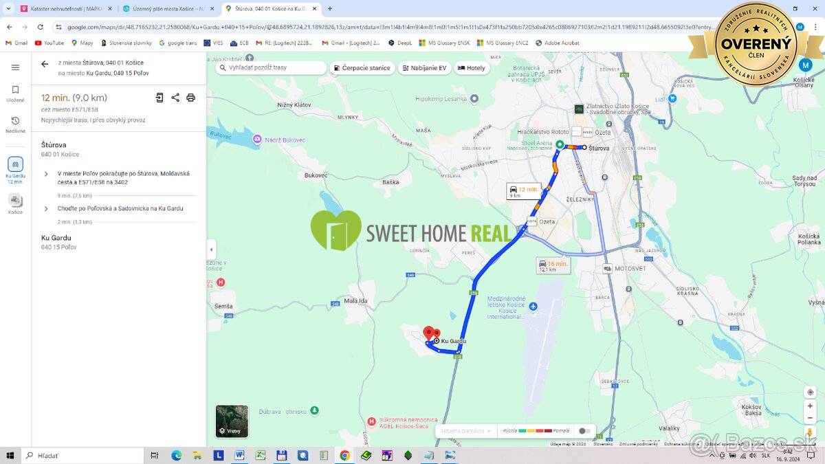Viewport: 825px width, 464px height.
Task: Open the Google Maps hamburger menu
Action: coord(15,67)
